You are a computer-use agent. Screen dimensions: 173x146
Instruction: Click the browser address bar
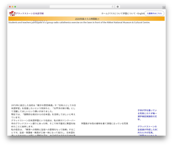(x=82, y=7)
